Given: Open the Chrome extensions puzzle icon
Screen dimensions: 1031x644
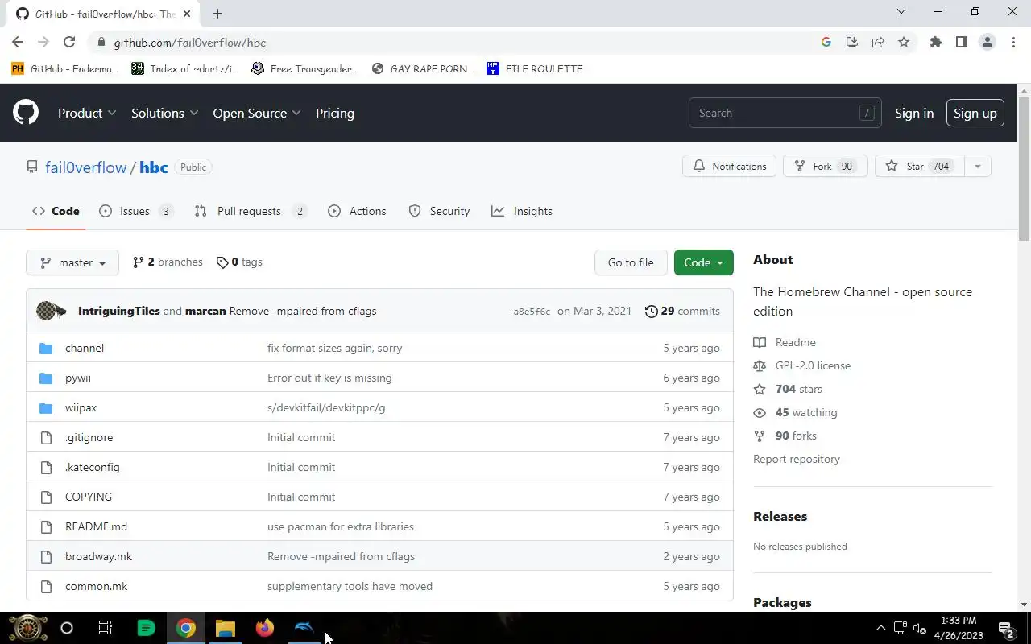Looking at the screenshot, I should (936, 43).
